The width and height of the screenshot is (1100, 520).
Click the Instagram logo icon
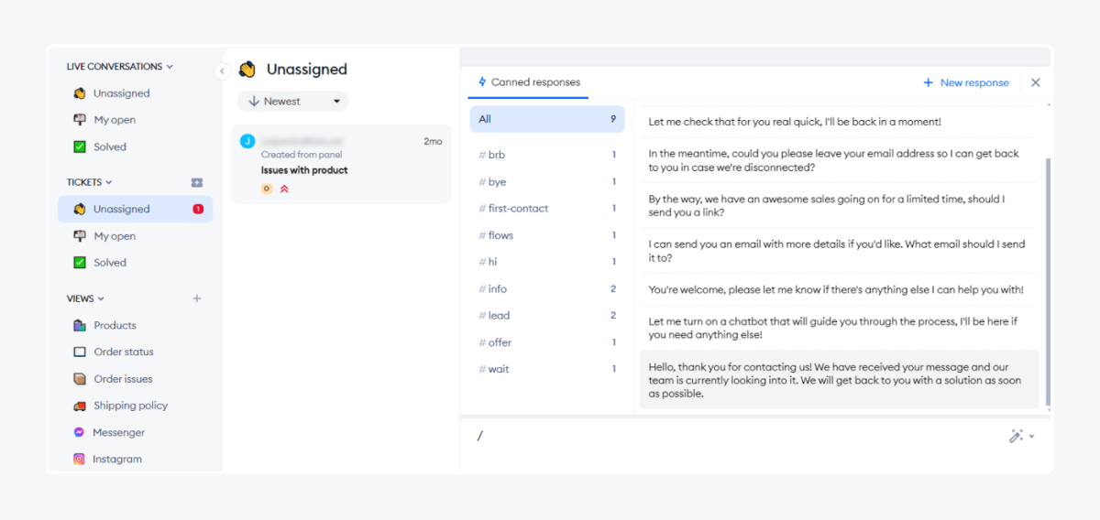click(x=80, y=460)
